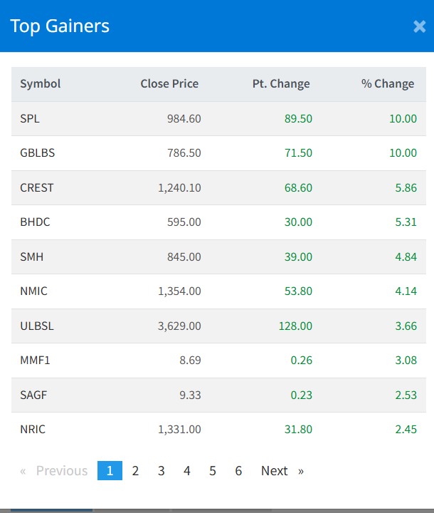Click the GBLBS stock symbol
Viewport: 434px width, 513px height.
point(36,153)
